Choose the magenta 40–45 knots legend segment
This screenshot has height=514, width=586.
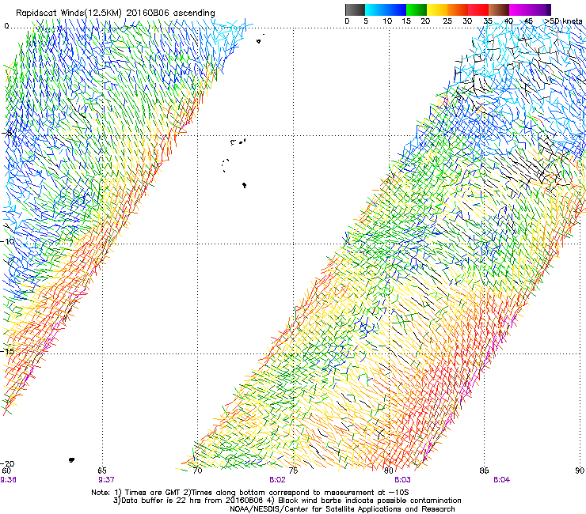[519, 9]
